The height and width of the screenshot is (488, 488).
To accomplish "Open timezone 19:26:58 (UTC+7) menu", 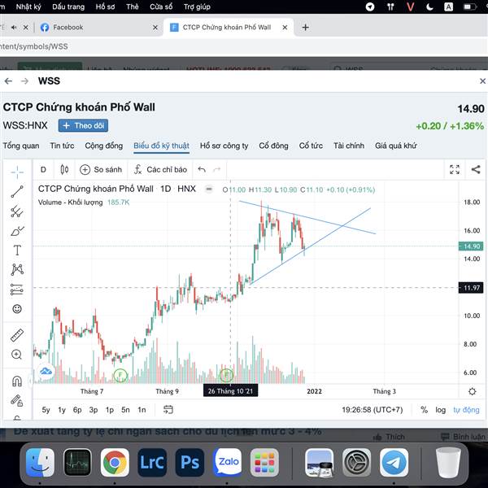I will click(373, 410).
